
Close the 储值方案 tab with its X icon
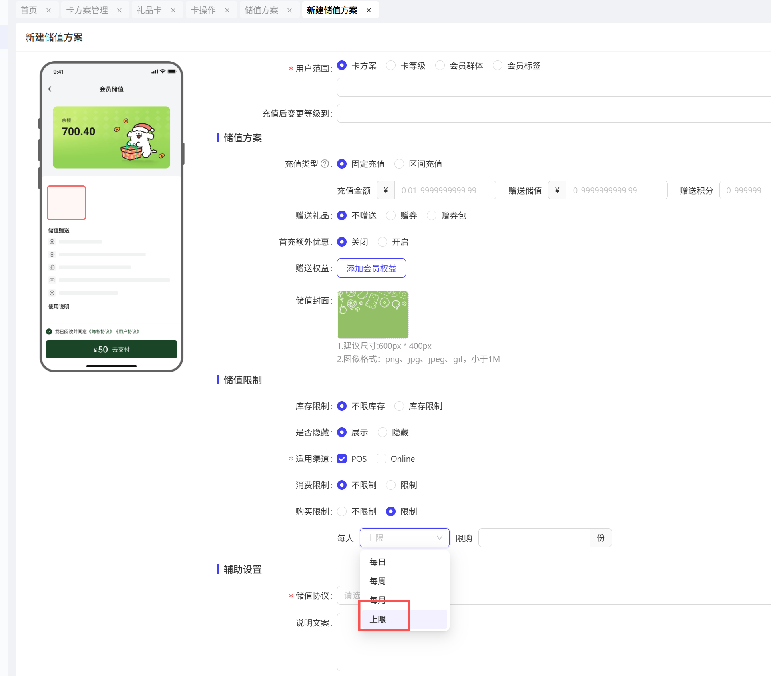click(x=289, y=10)
